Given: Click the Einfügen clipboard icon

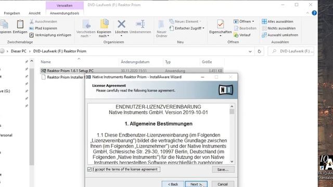Looking at the screenshot, I should (20, 24).
